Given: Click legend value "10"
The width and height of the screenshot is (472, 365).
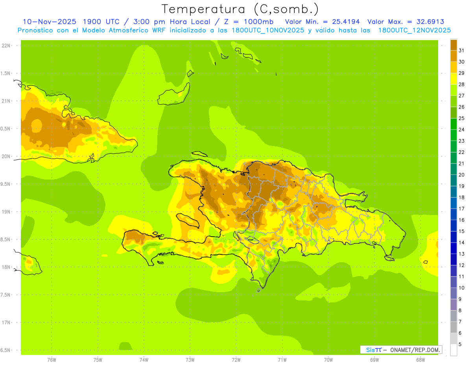Looking at the screenshot, I should click(x=462, y=288).
